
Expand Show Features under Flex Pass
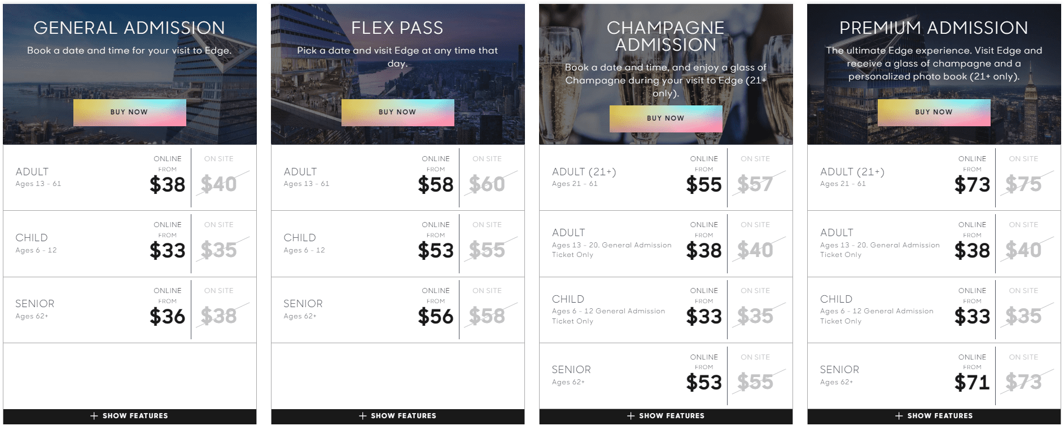[x=397, y=416]
